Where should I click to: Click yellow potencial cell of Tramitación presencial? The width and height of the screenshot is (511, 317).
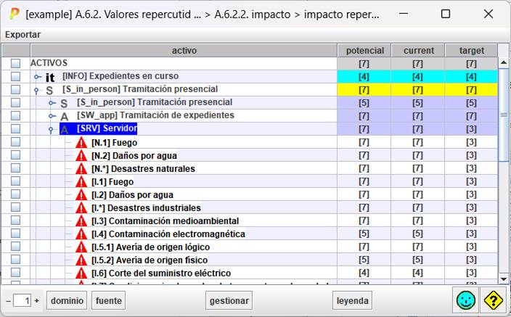(364, 90)
